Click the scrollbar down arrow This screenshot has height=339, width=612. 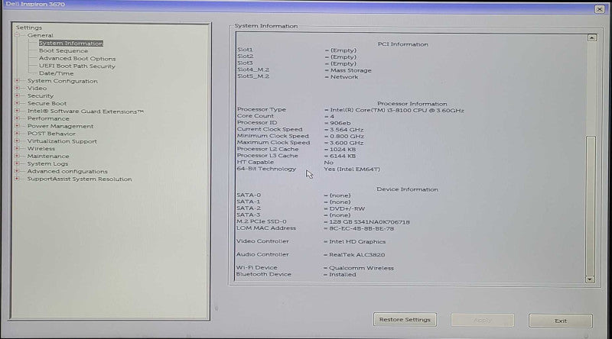pos(590,279)
